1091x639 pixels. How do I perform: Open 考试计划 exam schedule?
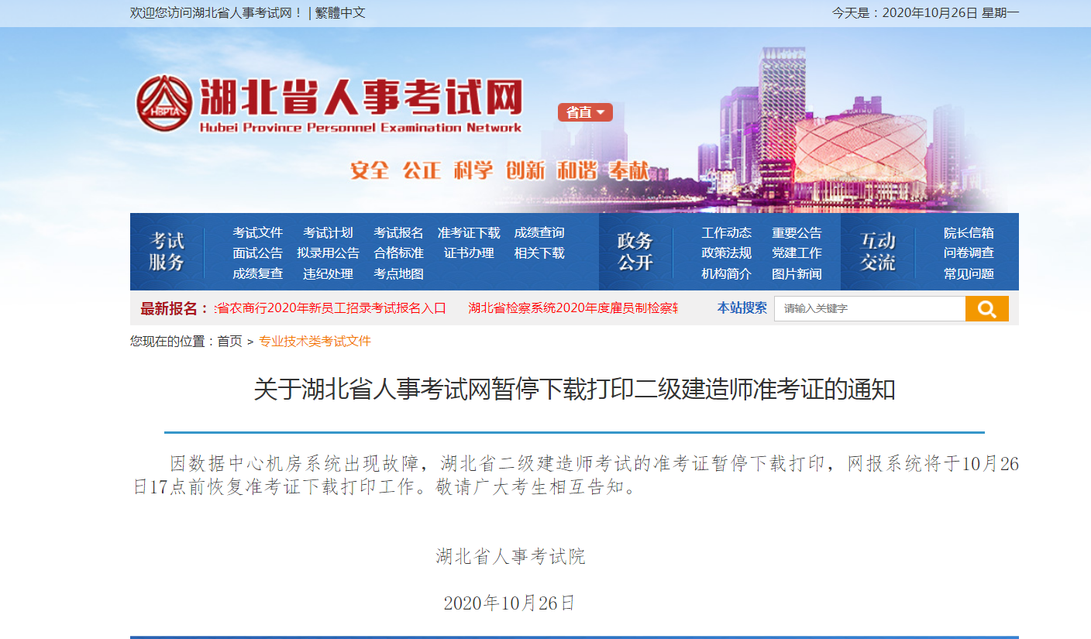point(328,232)
